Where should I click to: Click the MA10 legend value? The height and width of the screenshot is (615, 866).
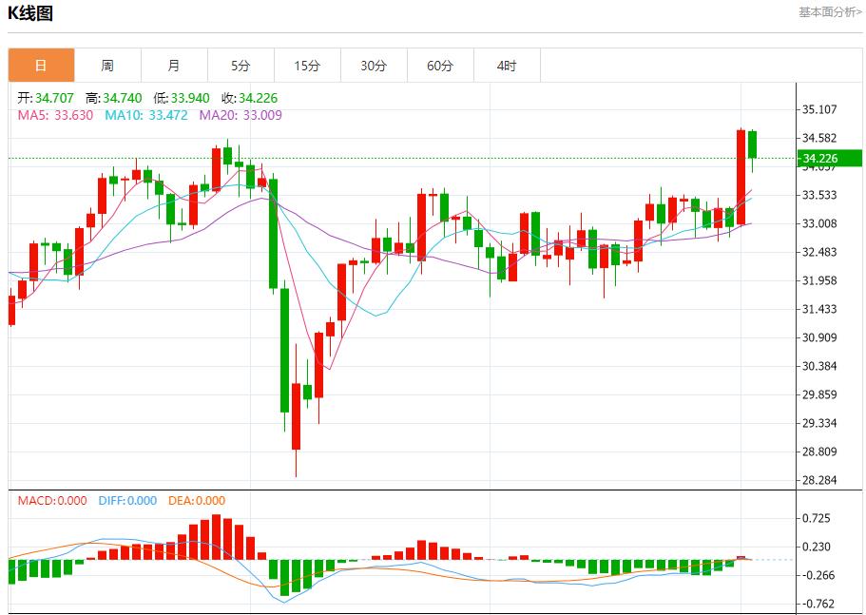pyautogui.click(x=146, y=115)
